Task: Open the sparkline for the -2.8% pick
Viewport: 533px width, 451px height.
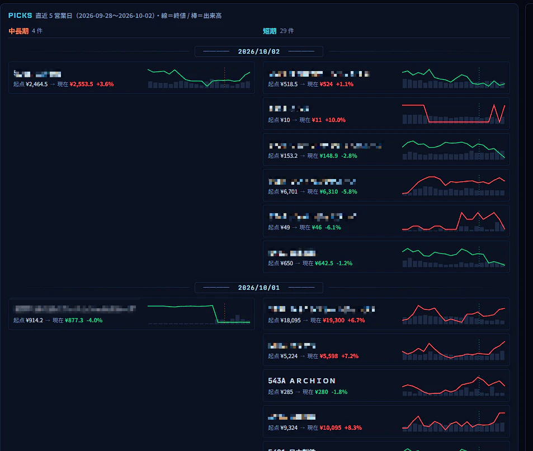Action: click(x=454, y=149)
